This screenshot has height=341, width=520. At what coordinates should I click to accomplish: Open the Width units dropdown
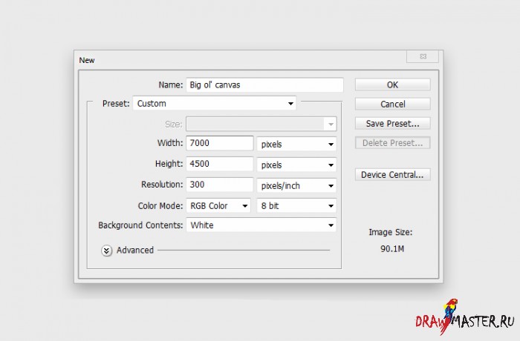click(297, 144)
